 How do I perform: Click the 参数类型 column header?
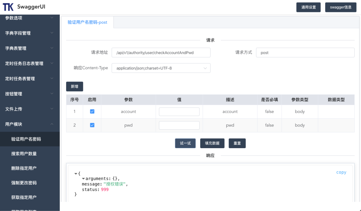coord(300,100)
